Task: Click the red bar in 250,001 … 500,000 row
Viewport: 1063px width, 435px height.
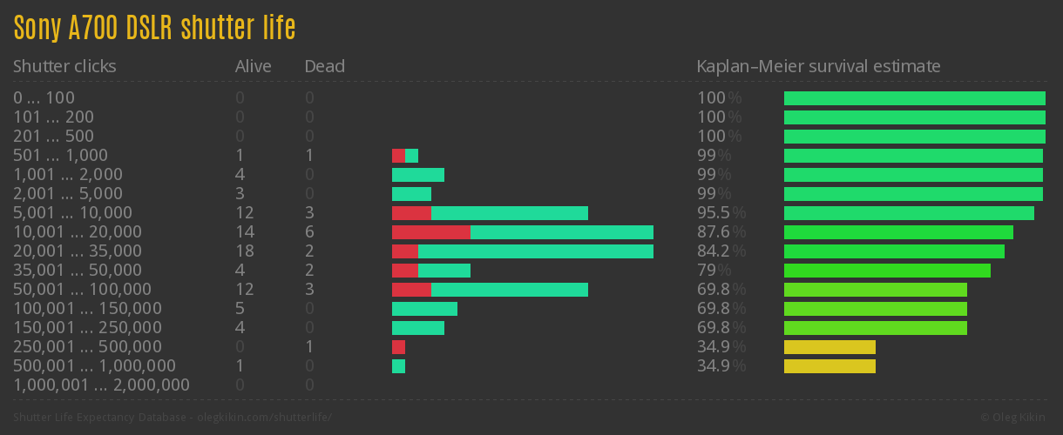Action: click(x=398, y=347)
